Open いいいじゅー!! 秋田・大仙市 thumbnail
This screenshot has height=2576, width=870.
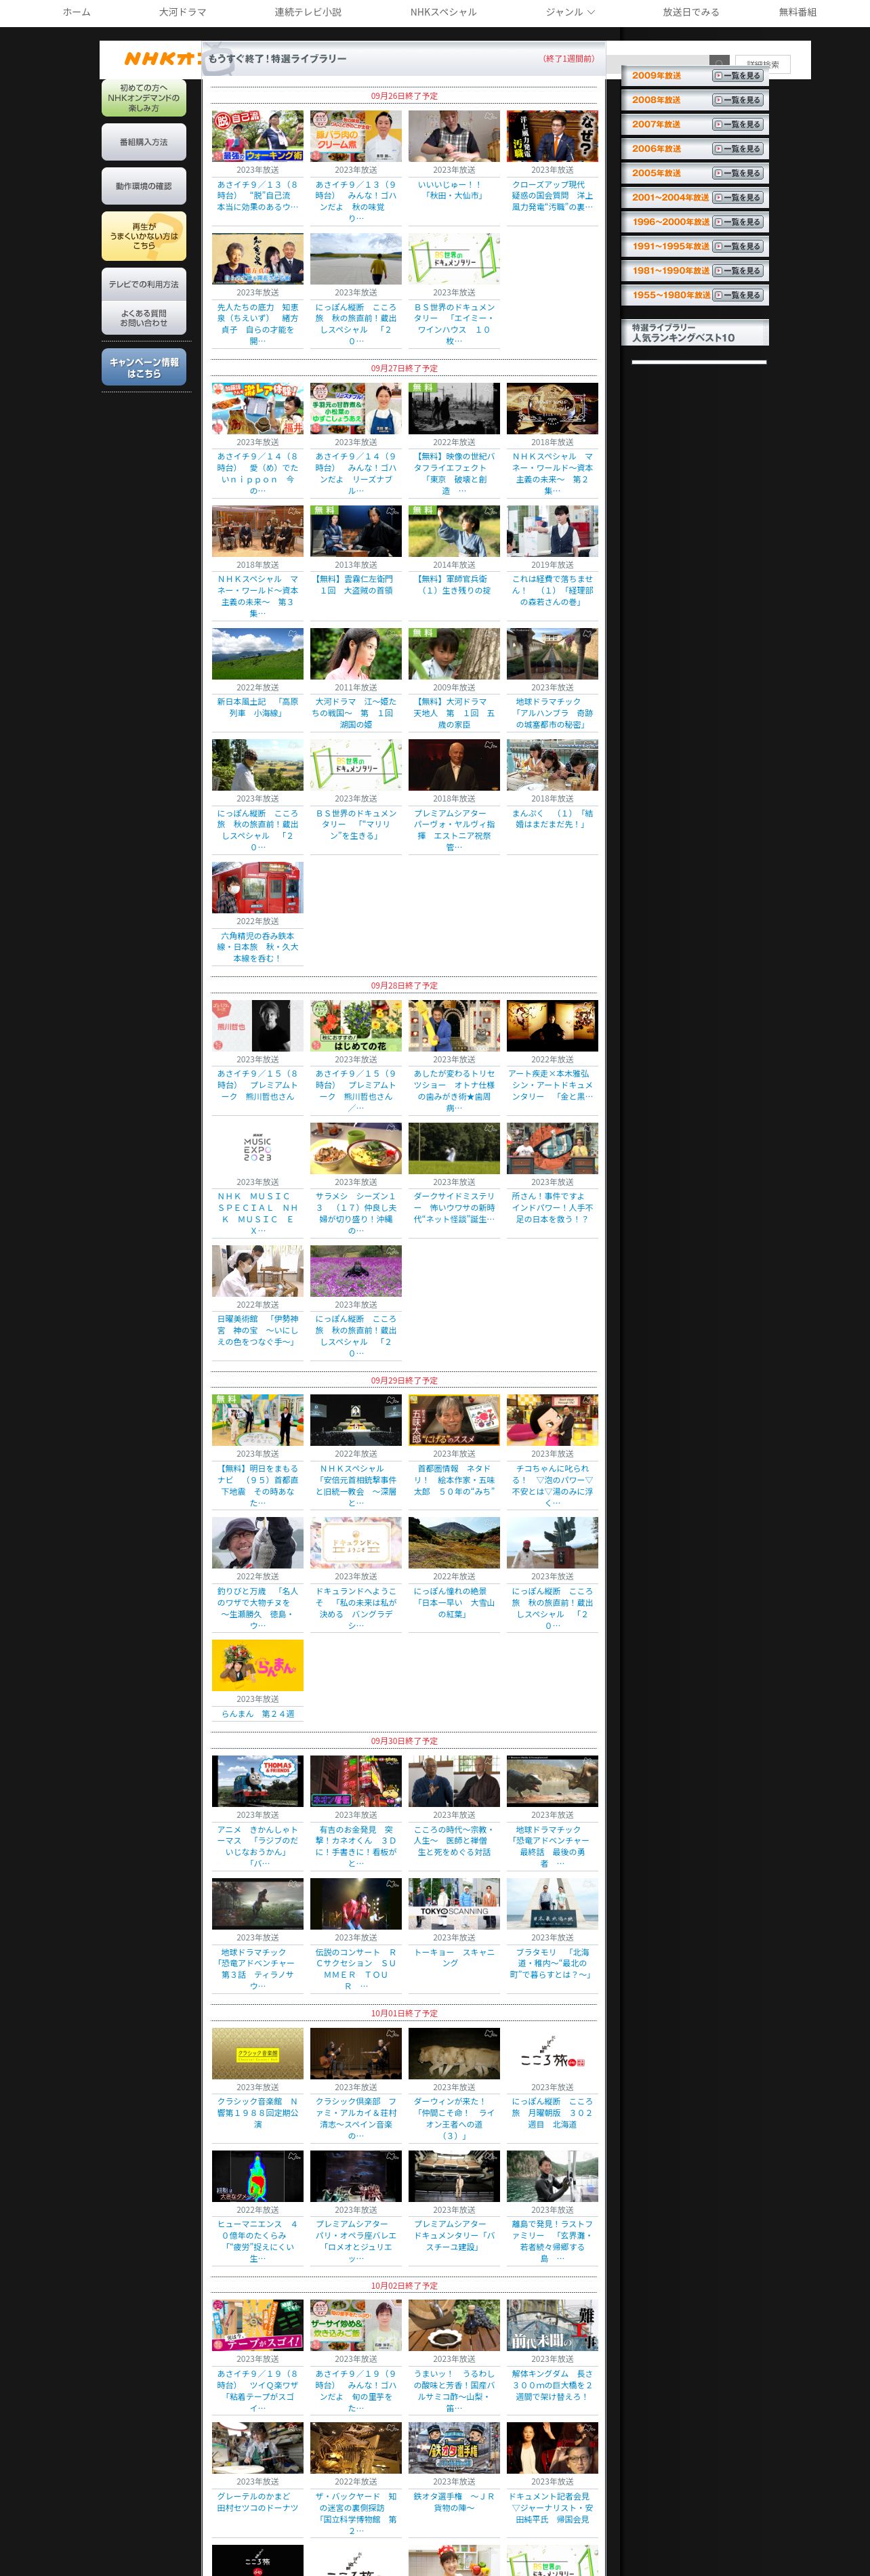click(454, 136)
